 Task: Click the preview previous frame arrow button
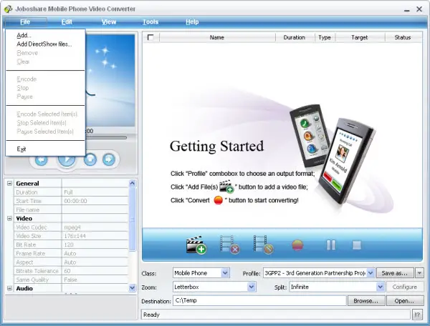pyautogui.click(x=41, y=159)
